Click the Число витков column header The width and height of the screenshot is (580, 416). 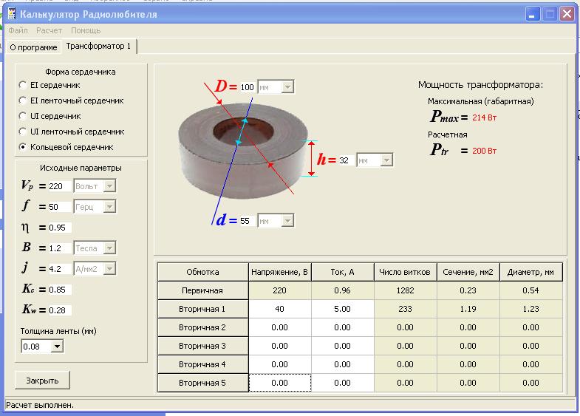(x=405, y=272)
